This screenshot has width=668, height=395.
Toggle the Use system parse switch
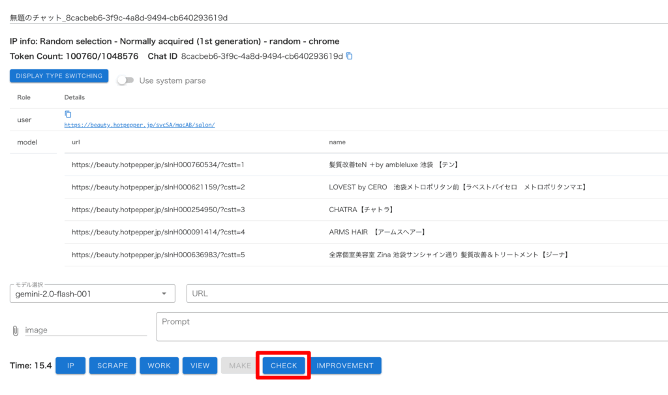(x=125, y=80)
